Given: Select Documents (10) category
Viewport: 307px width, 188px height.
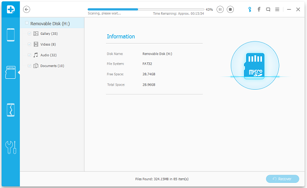Looking at the screenshot, I should point(52,66).
